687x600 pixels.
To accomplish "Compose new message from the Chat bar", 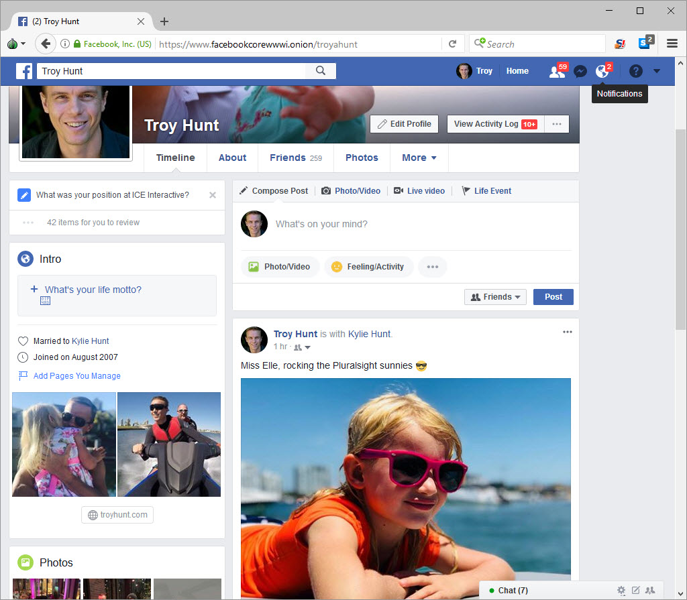I will [636, 590].
